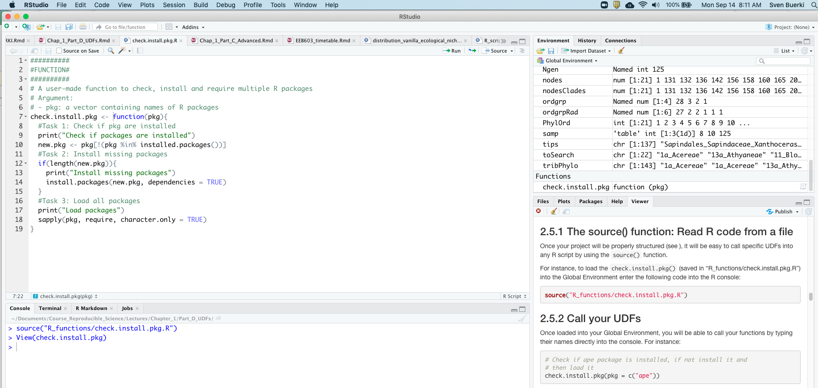
Task: Open Source options dropdown arrow
Action: [x=512, y=51]
